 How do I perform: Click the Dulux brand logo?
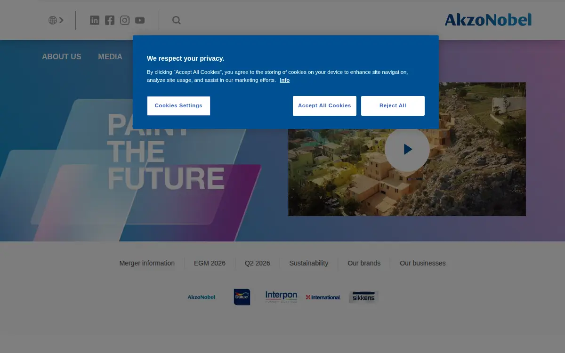point(242,297)
